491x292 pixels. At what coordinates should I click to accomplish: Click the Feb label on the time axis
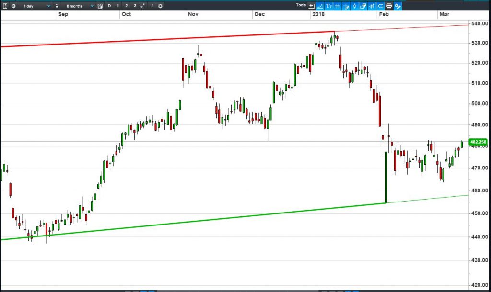click(x=384, y=14)
